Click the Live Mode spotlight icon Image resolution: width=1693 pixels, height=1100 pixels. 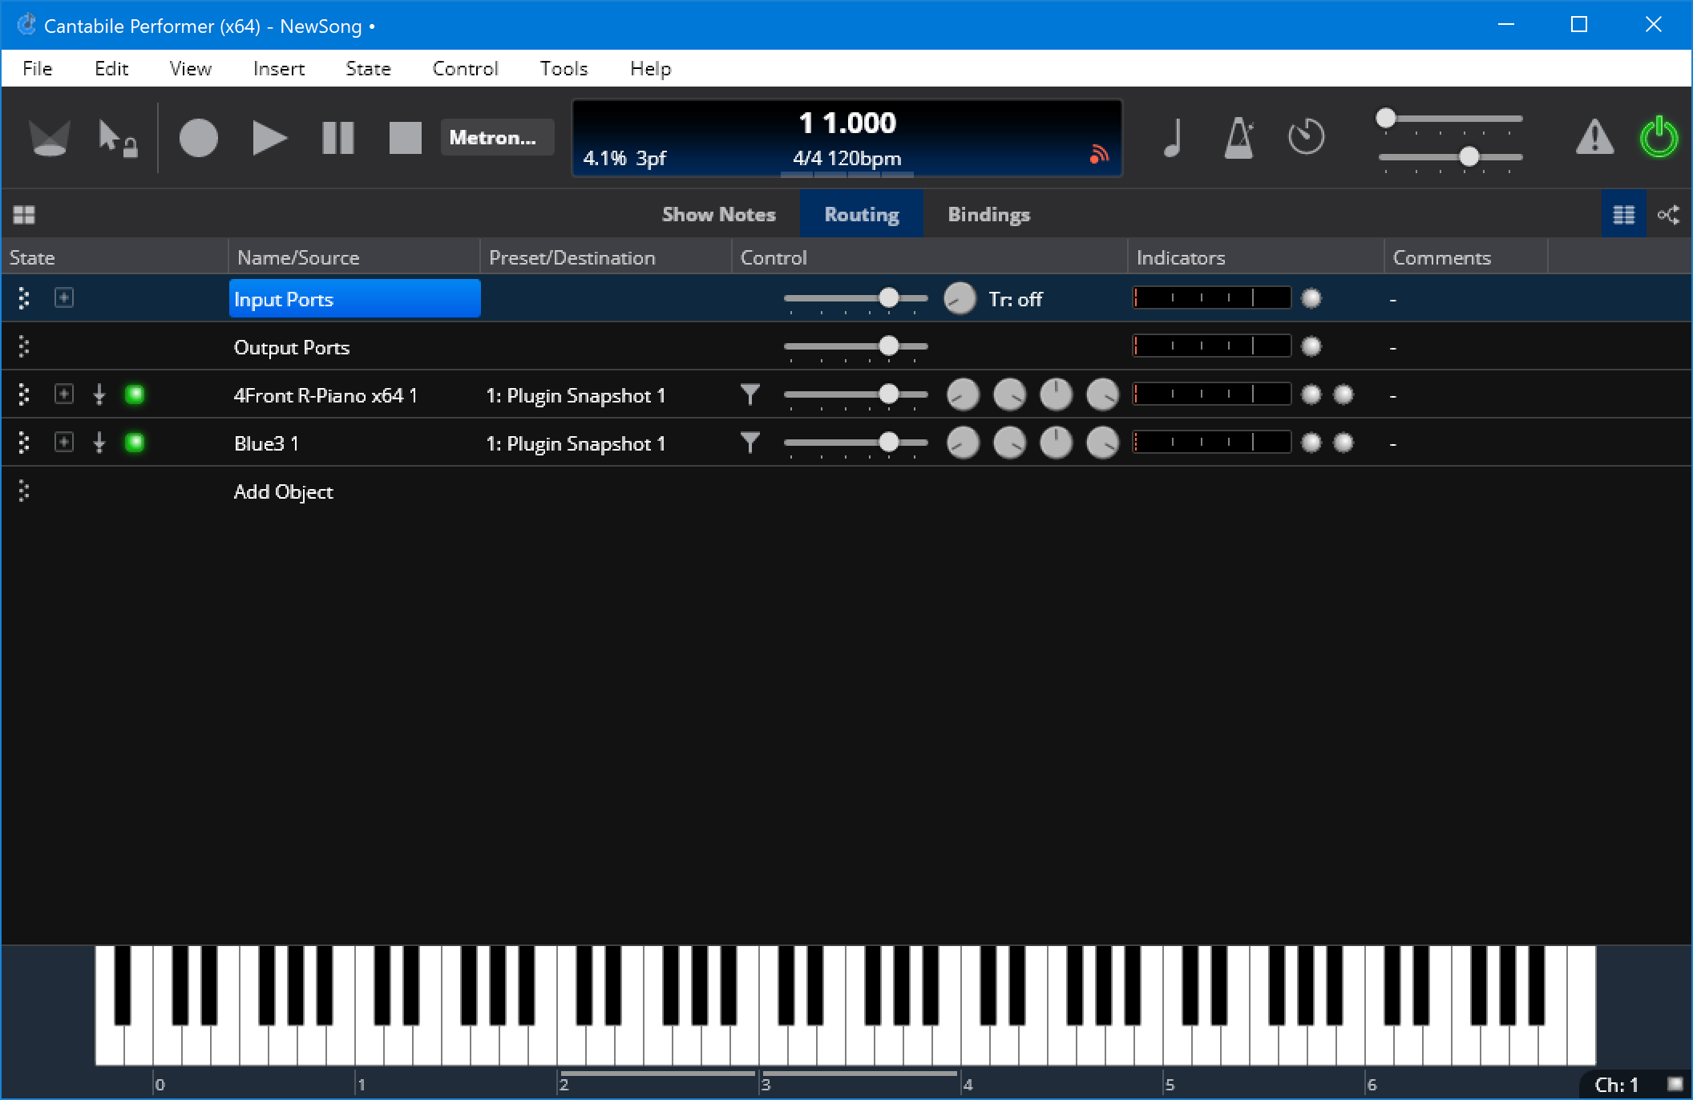click(49, 138)
